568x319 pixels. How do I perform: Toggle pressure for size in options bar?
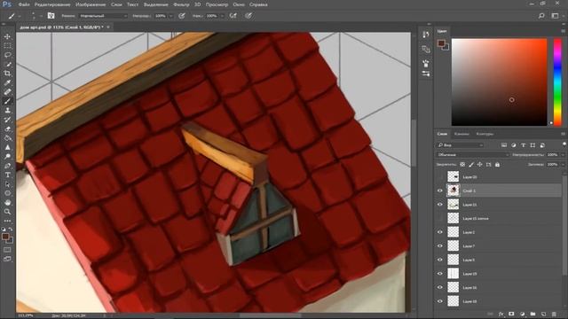pyautogui.click(x=248, y=16)
